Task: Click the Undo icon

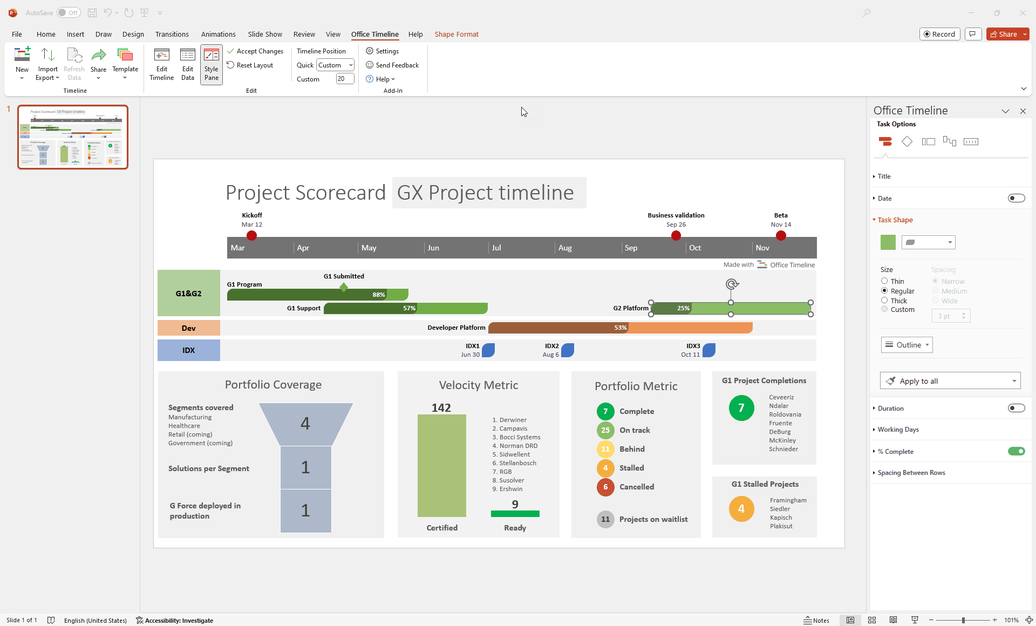Action: tap(107, 12)
